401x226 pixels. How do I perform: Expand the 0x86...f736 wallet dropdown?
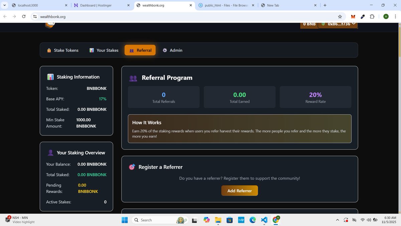tap(338, 24)
